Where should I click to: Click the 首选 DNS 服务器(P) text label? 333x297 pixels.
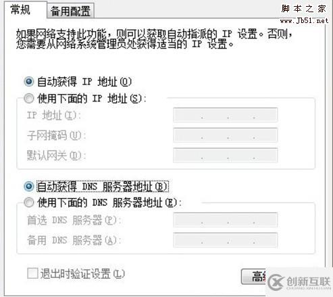(74, 220)
